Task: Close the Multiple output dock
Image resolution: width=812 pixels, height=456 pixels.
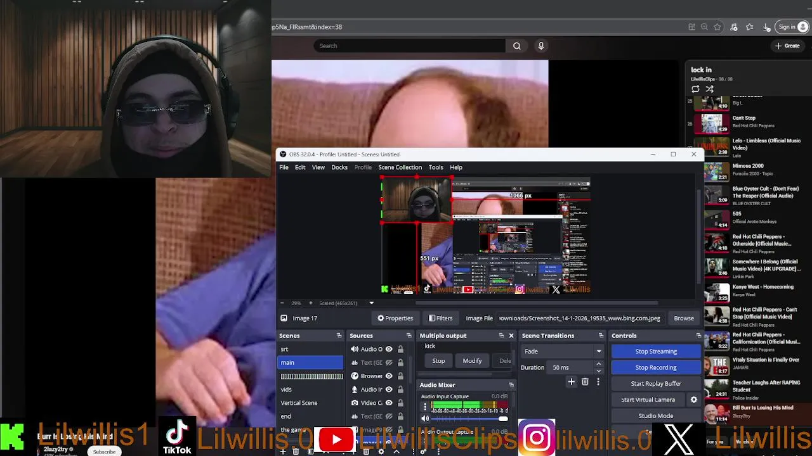Action: pyautogui.click(x=511, y=336)
